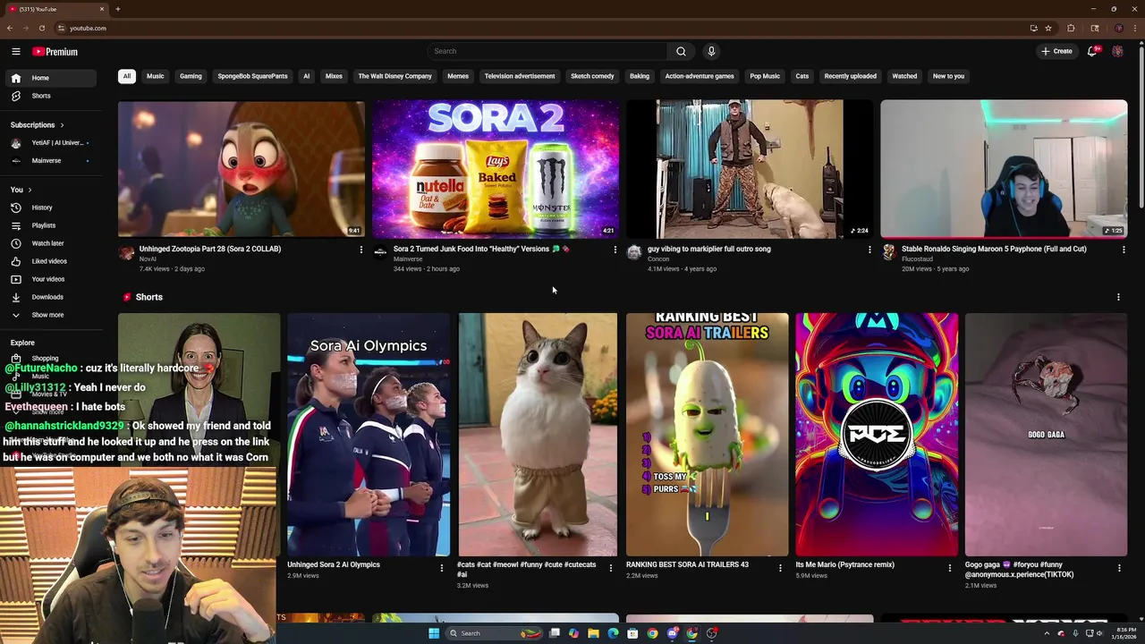Open the YetiAF subscription channel
This screenshot has width=1145, height=644.
click(49, 143)
